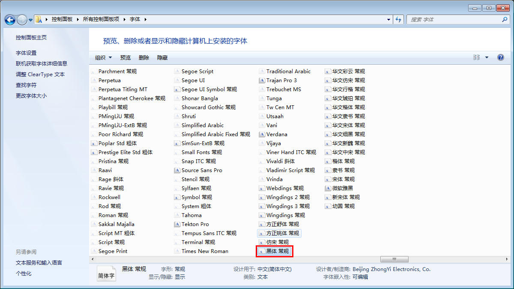514x289 pixels.
Task: Open the address bar history dropdown
Action: click(x=389, y=20)
